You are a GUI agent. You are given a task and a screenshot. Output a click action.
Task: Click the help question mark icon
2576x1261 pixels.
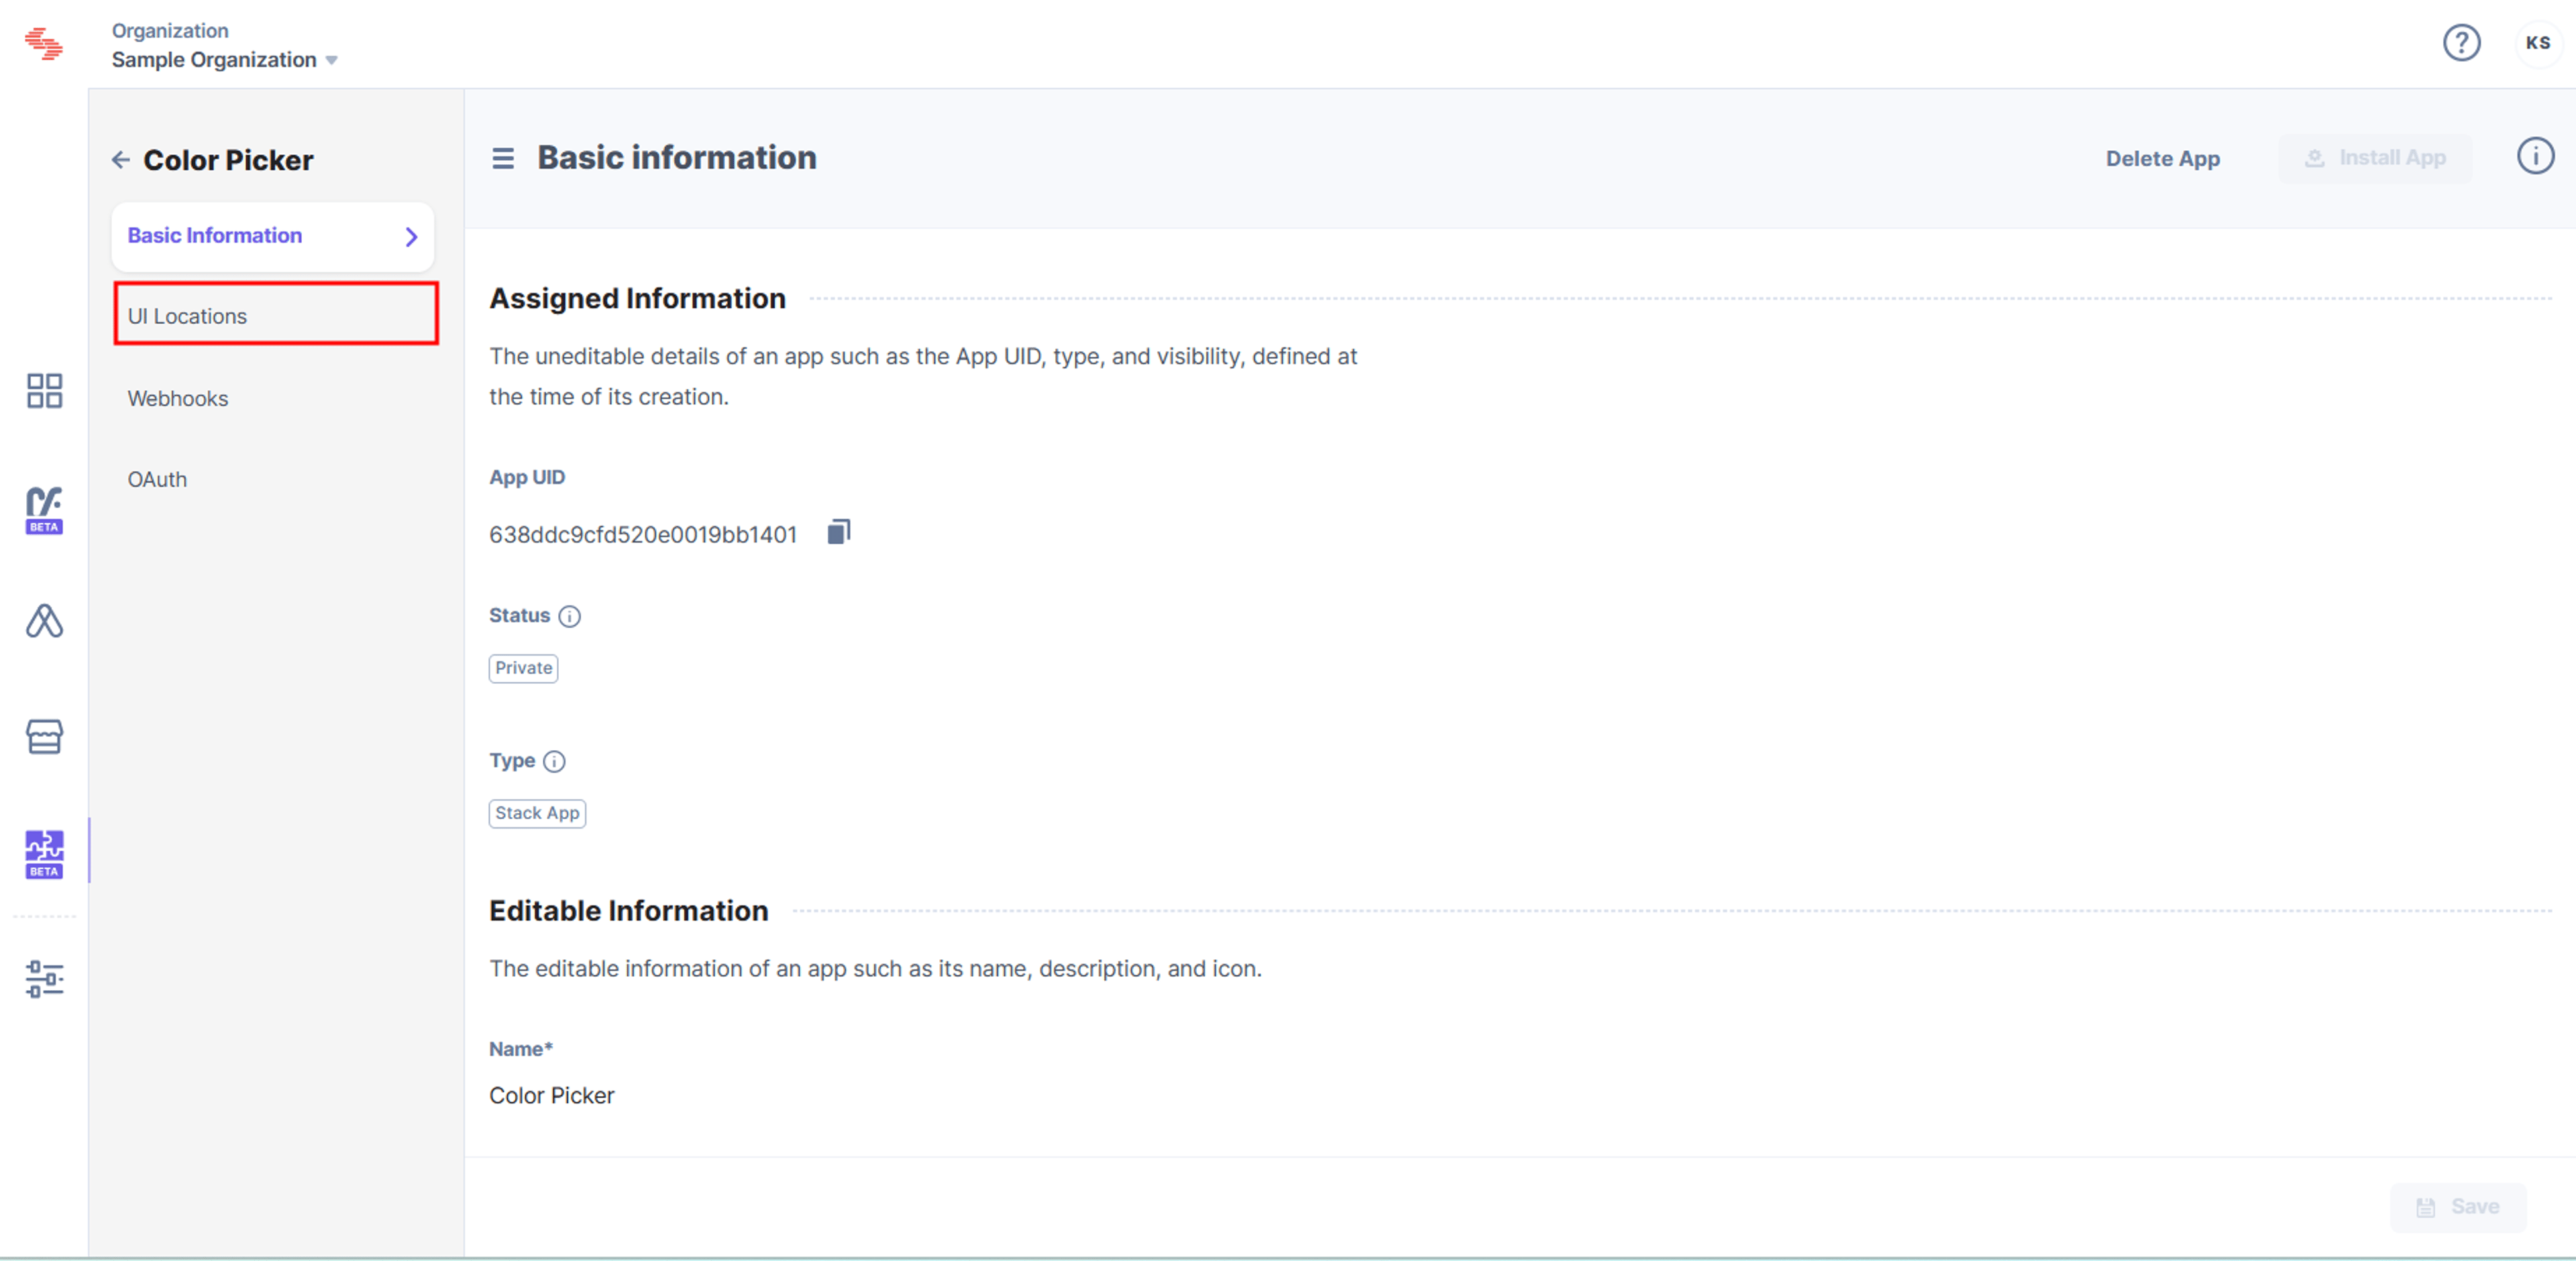coord(2461,43)
